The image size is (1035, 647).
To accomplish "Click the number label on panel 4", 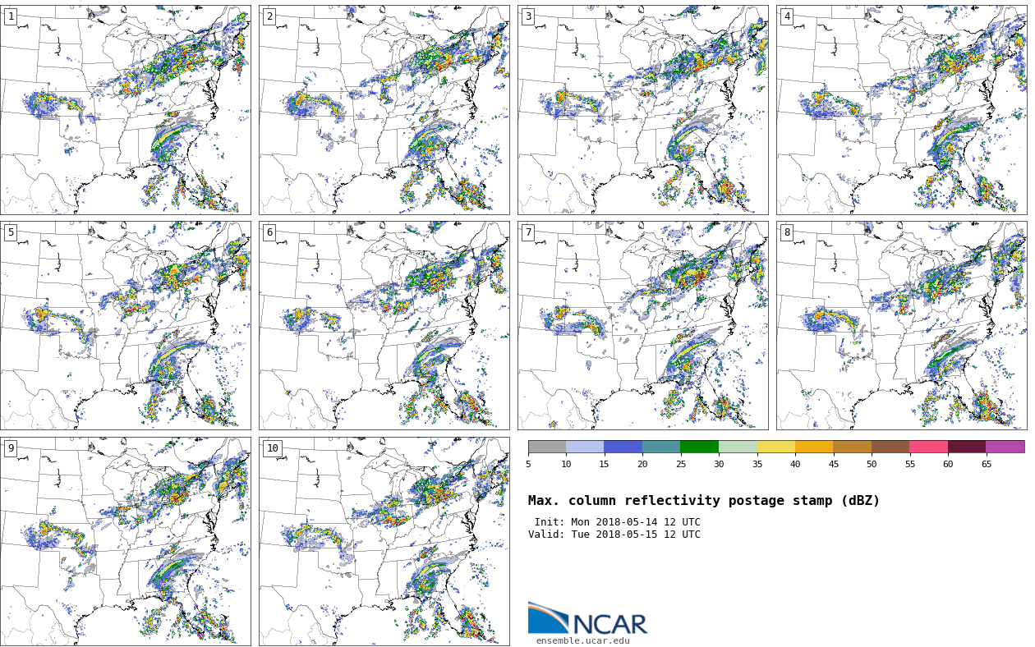I will point(787,16).
